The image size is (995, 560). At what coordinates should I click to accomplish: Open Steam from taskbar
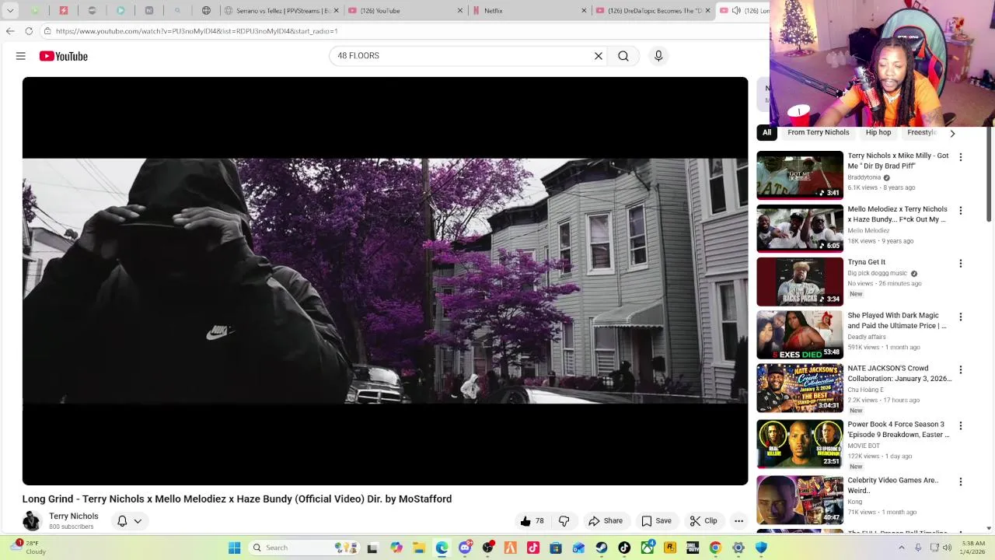[x=602, y=548]
